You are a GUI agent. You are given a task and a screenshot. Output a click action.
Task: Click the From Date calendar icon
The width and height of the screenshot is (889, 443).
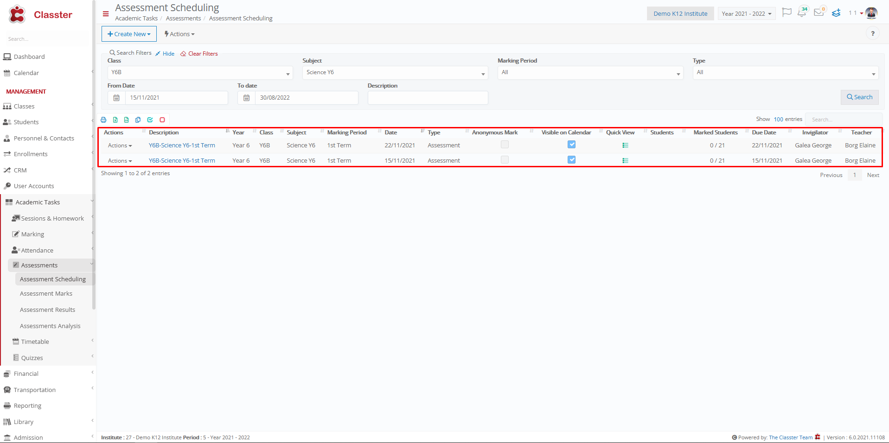click(116, 98)
